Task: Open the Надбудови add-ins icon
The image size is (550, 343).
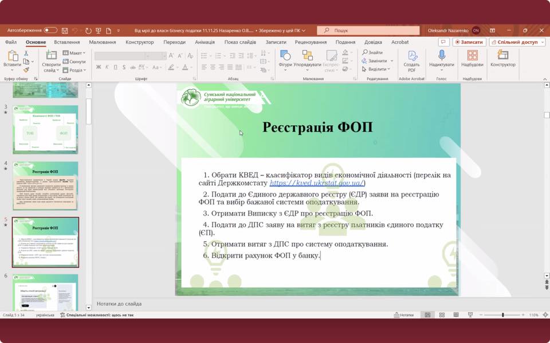Action: click(472, 58)
